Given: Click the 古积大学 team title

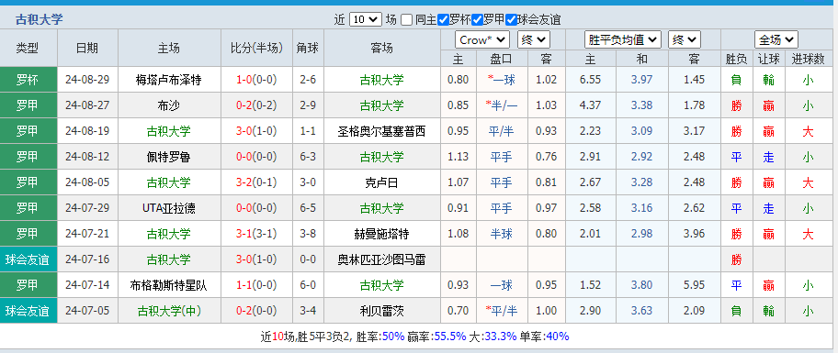Looking at the screenshot, I should click(x=39, y=20).
